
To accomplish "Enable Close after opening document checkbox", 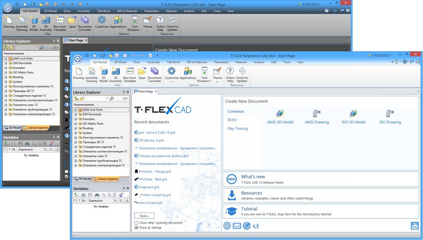I will (136, 223).
